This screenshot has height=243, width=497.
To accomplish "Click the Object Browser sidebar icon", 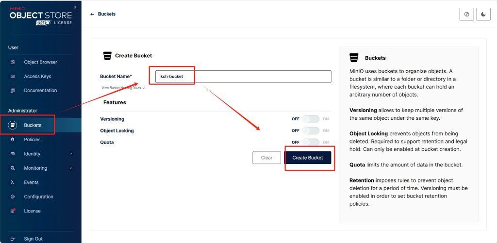I will click(x=13, y=62).
